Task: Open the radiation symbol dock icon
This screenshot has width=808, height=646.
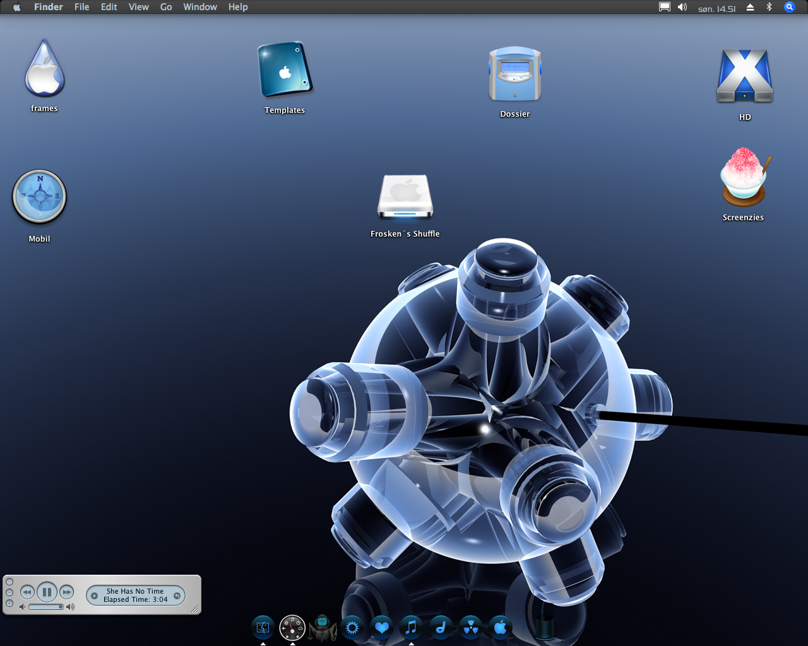Action: point(471,627)
